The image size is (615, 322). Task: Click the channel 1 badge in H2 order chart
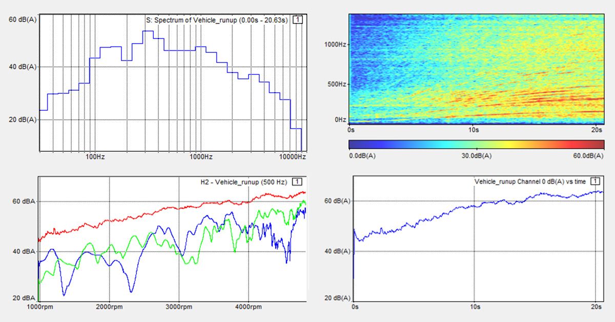tap(297, 182)
